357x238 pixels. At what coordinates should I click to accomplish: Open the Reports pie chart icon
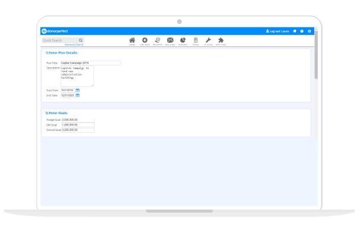pos(183,40)
